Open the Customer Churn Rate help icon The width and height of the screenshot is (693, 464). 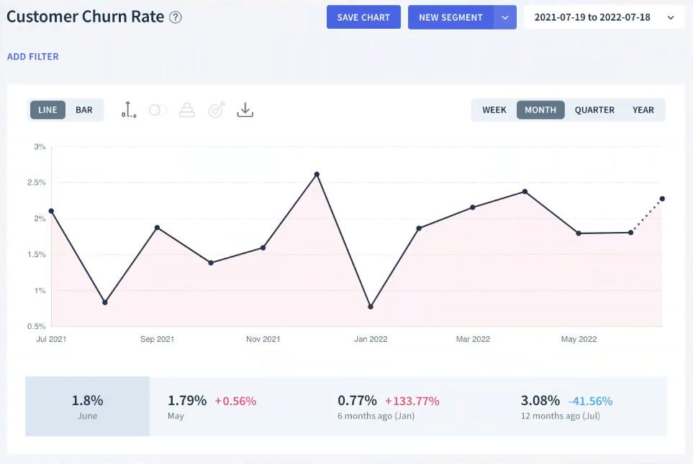point(176,17)
